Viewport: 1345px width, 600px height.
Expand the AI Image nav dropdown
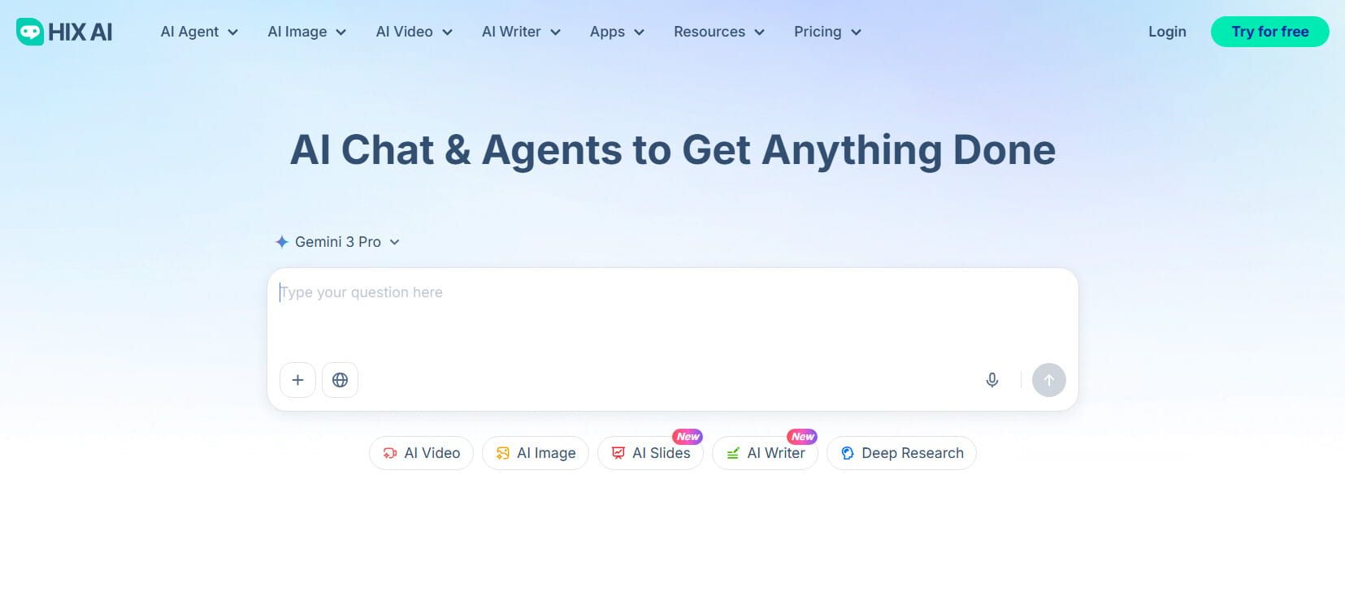click(x=306, y=32)
